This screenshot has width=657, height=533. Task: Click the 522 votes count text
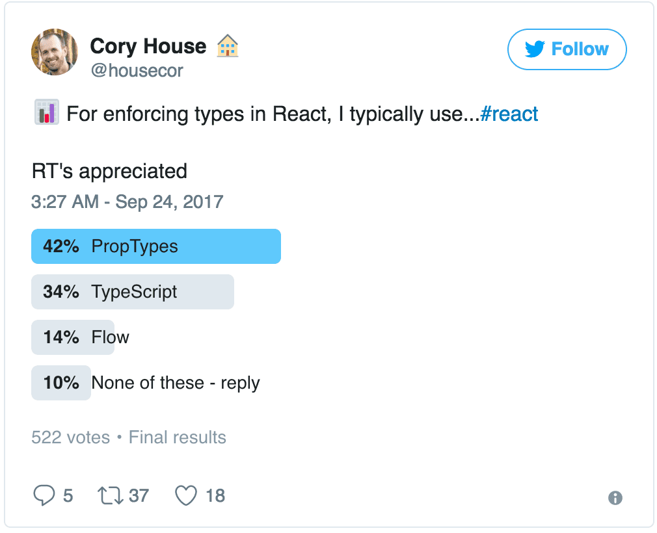70,437
